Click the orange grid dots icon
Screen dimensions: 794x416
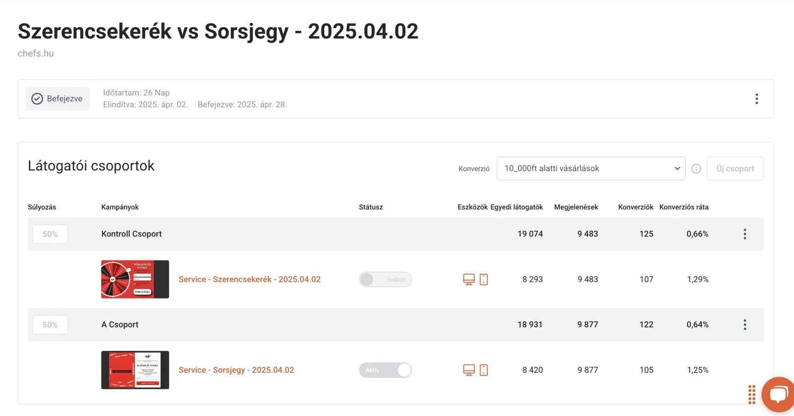(752, 395)
